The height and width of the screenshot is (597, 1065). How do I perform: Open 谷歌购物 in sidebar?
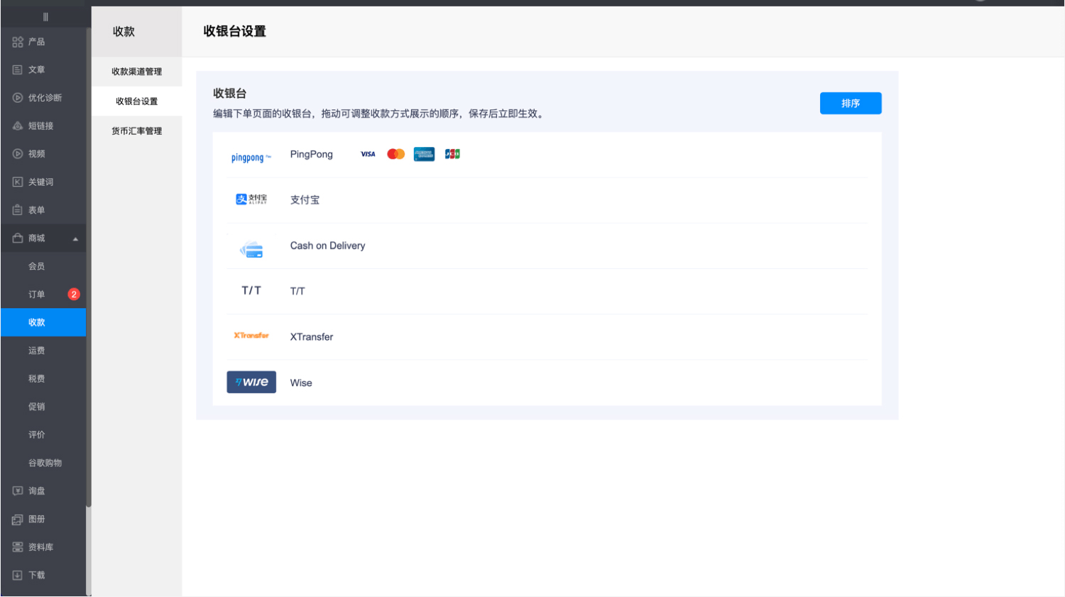(45, 463)
